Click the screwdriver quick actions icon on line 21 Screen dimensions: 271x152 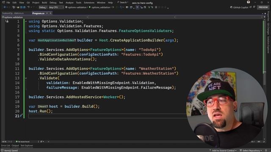[x=21, y=116]
